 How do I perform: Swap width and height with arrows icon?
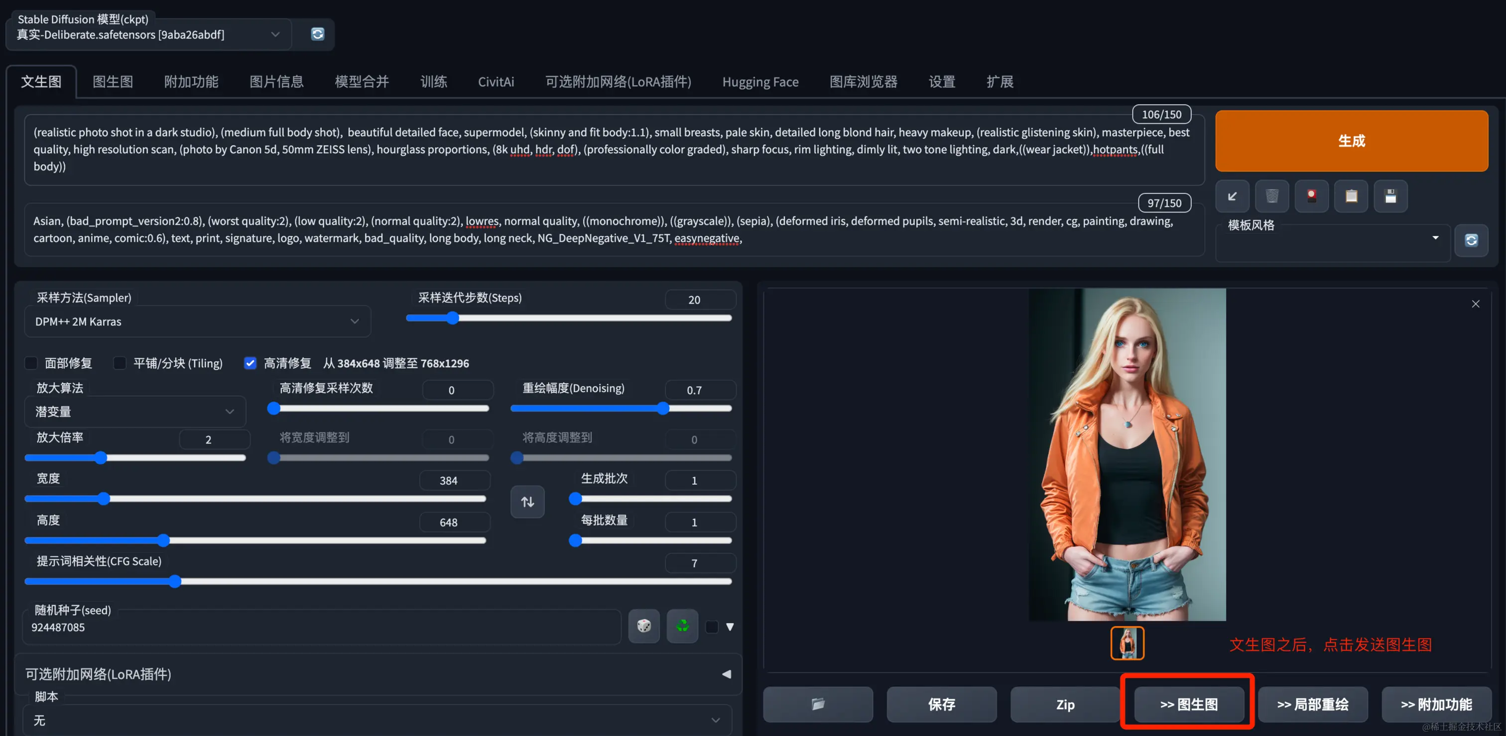(527, 502)
